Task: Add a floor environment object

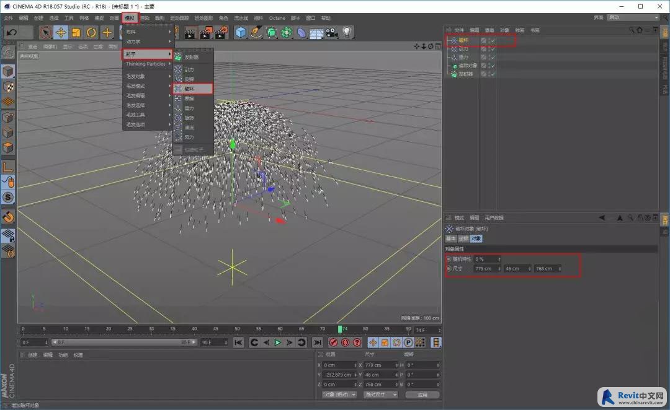Action: (316, 33)
